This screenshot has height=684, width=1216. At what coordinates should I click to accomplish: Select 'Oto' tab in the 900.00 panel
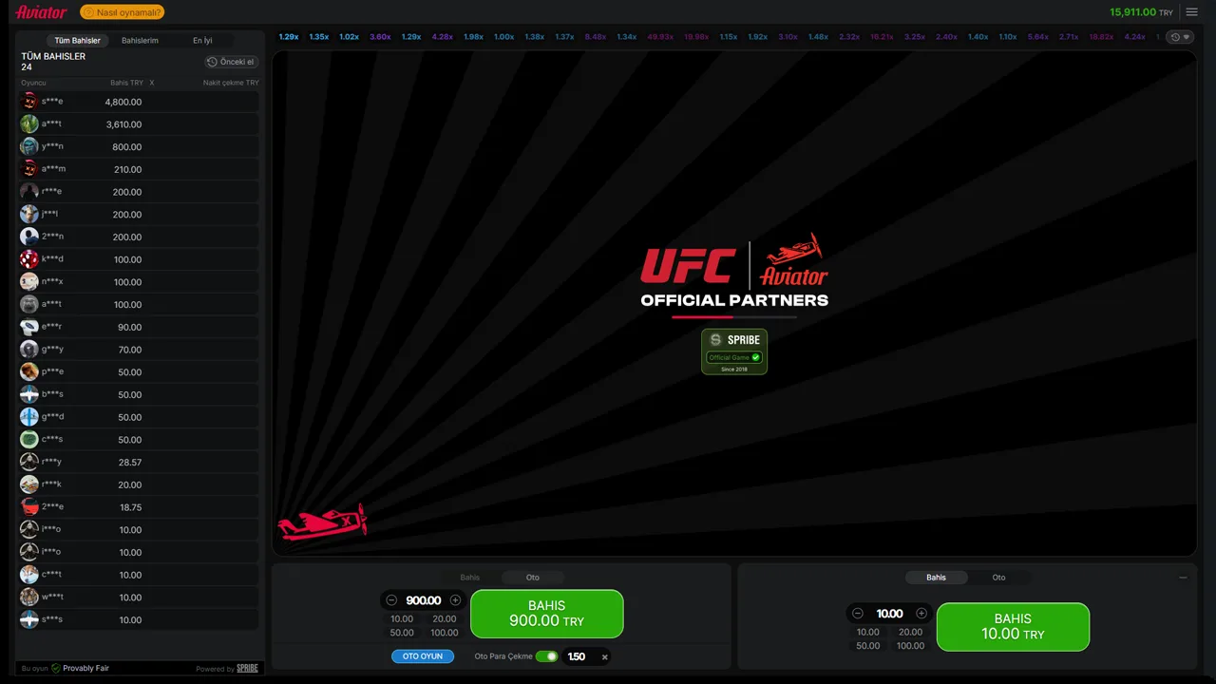pyautogui.click(x=533, y=578)
